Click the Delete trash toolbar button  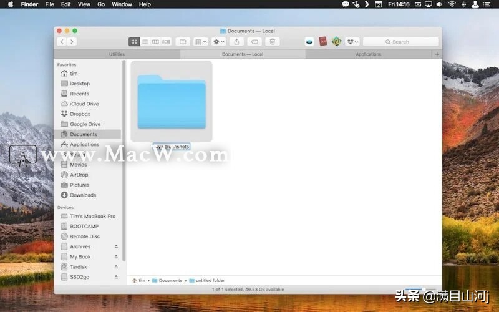coord(273,42)
